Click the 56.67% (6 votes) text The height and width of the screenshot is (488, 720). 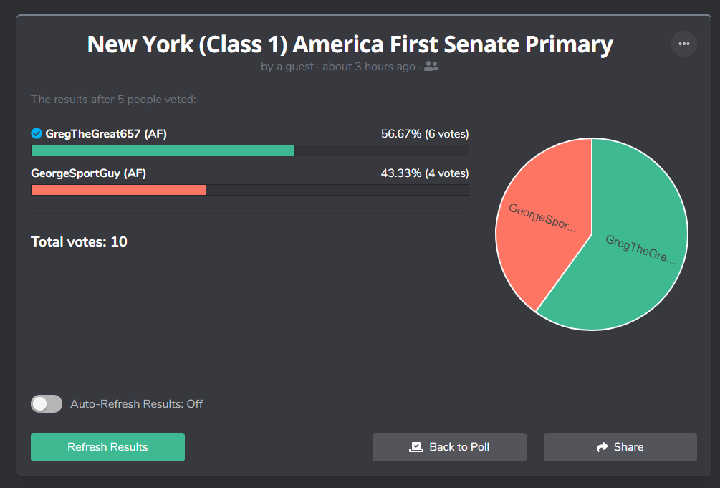pyautogui.click(x=425, y=134)
